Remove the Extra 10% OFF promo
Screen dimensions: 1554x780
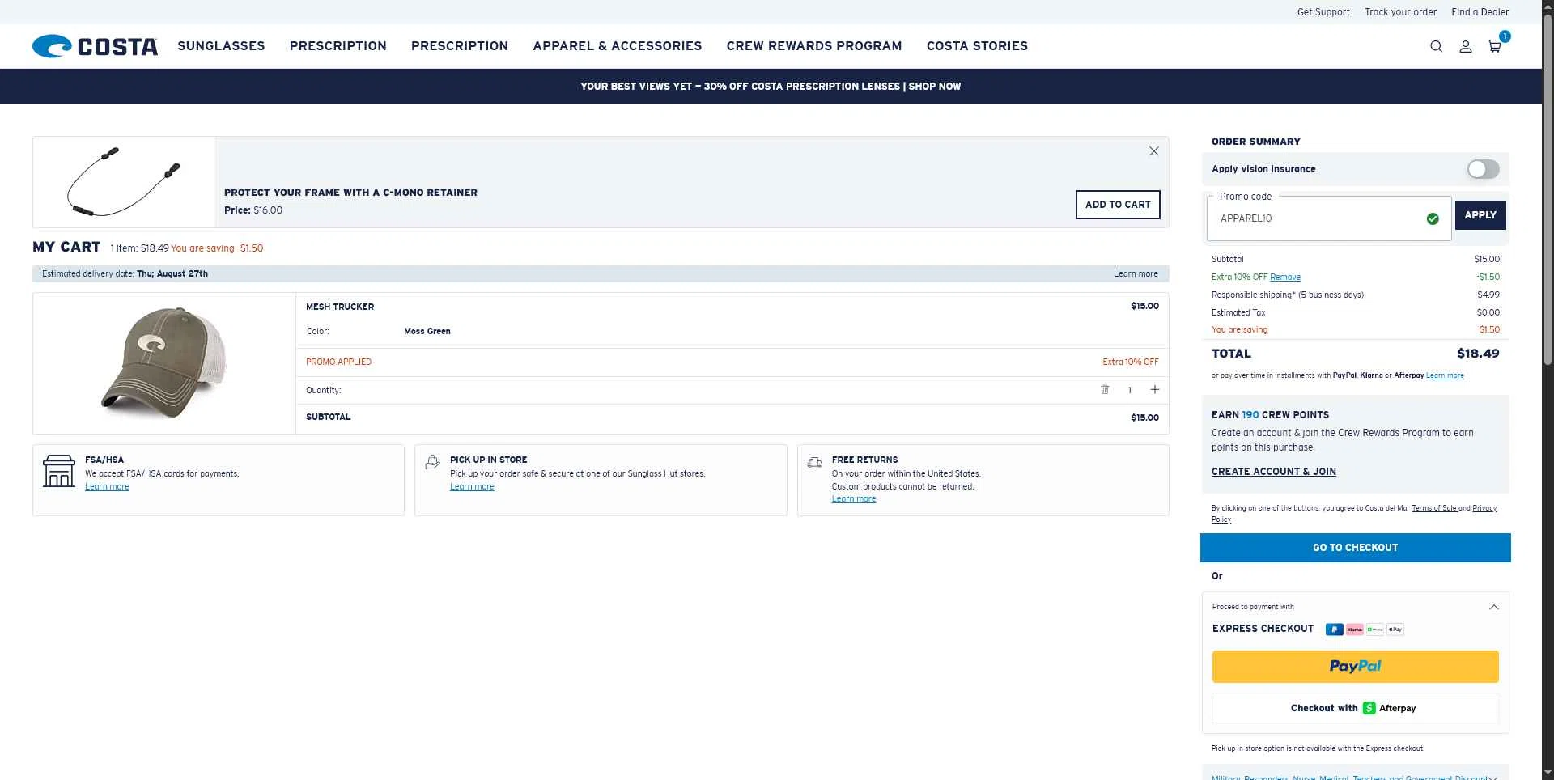coord(1285,278)
